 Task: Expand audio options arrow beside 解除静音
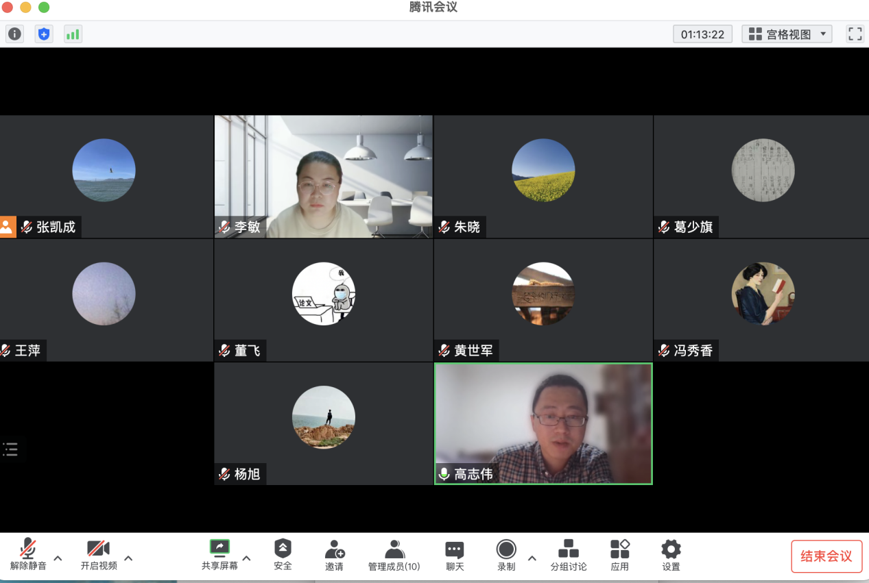pos(58,558)
